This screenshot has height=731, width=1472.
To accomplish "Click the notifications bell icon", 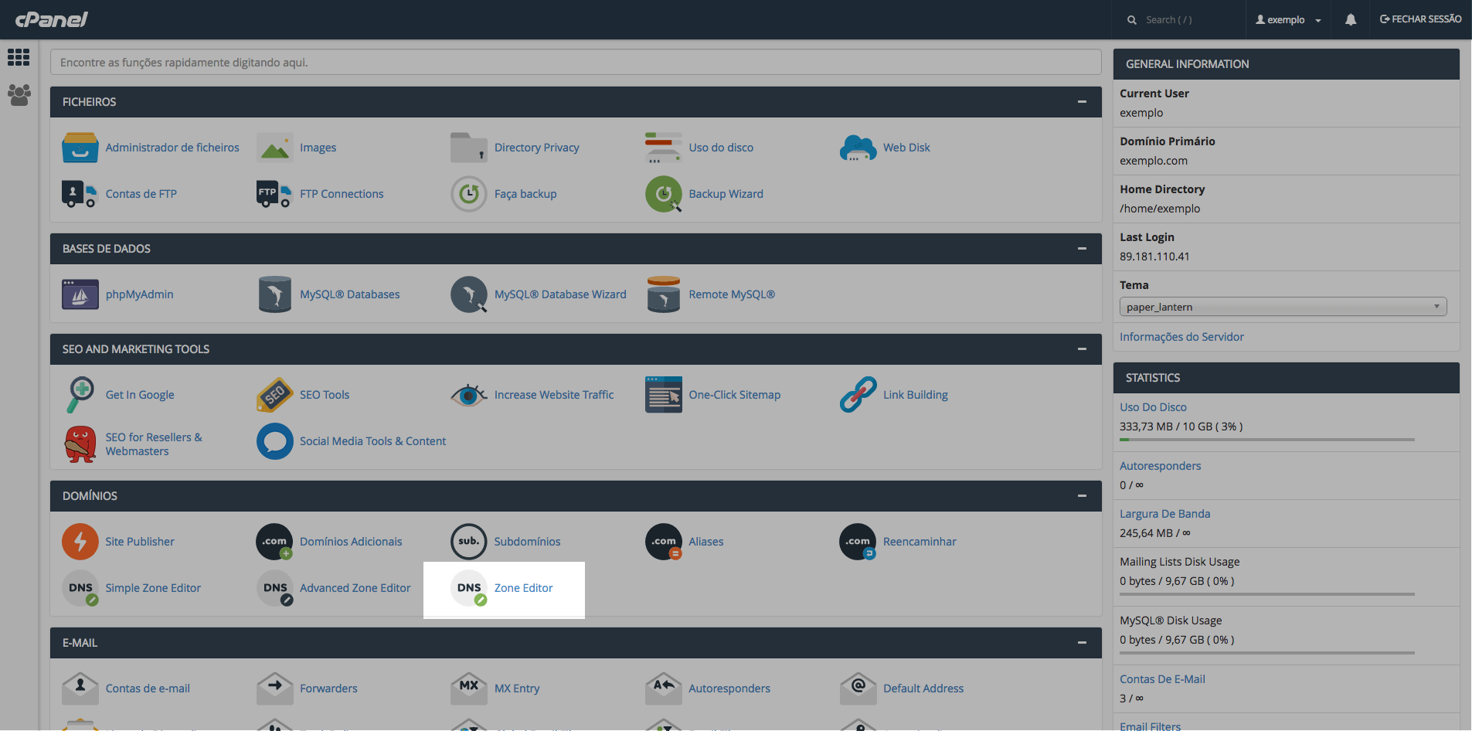I will (x=1350, y=20).
